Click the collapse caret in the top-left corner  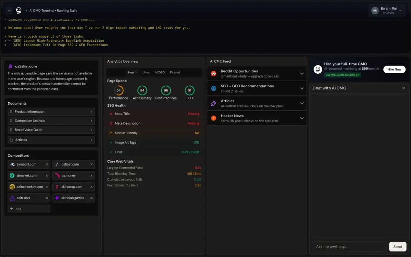(x=9, y=11)
